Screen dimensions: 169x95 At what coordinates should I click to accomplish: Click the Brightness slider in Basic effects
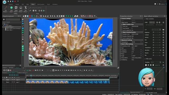coord(156,32)
